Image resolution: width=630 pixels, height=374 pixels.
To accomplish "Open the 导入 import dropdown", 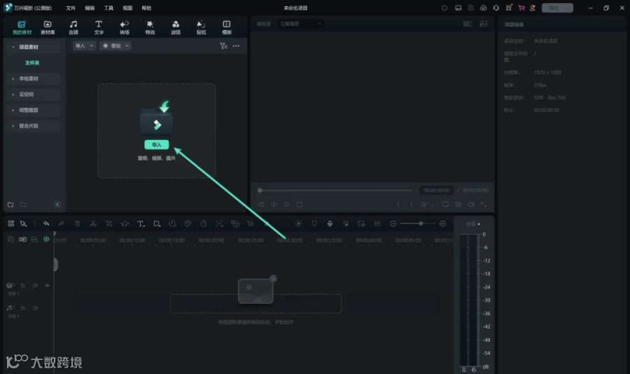I will [x=85, y=46].
